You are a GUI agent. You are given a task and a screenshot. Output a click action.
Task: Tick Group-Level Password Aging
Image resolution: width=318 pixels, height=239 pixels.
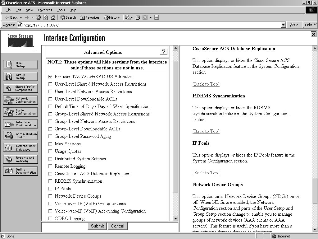(50, 136)
